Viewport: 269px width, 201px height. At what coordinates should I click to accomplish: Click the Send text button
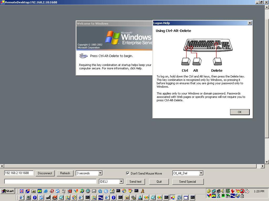coord(136,182)
